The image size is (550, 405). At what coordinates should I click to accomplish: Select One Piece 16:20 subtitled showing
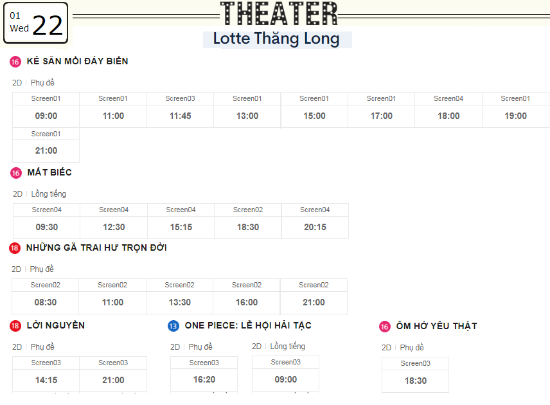(204, 374)
